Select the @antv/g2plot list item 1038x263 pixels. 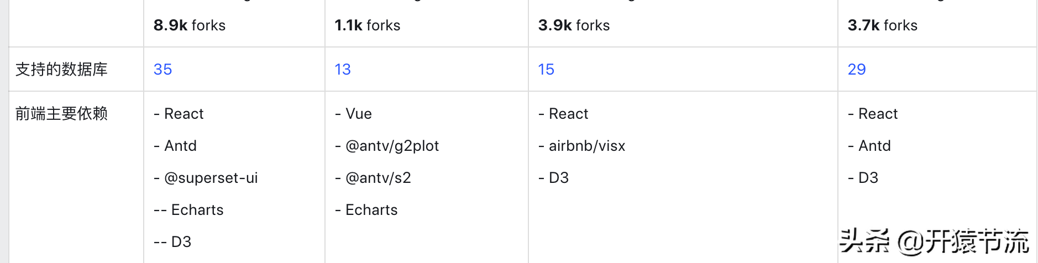[391, 146]
